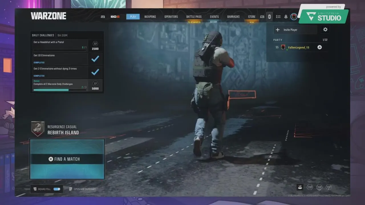Click the BO6 game logo in the top bar

[x=115, y=17]
